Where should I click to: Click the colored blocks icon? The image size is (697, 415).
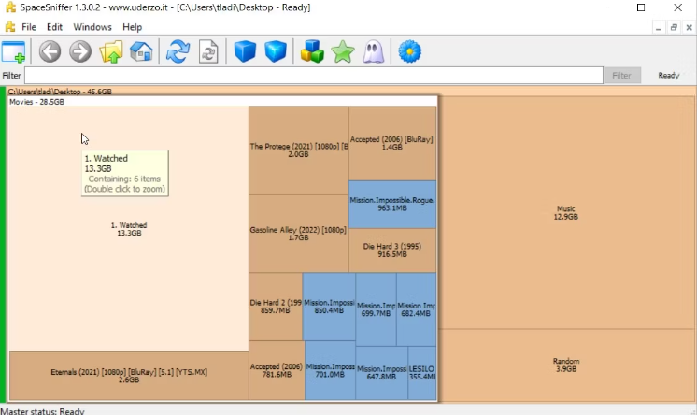[312, 51]
